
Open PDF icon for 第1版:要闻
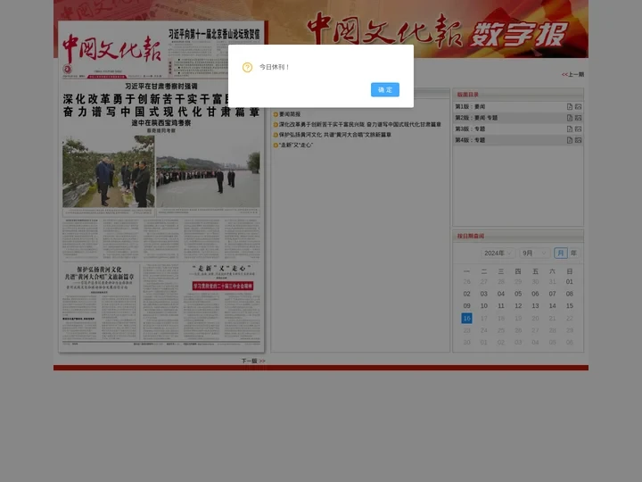(x=570, y=106)
